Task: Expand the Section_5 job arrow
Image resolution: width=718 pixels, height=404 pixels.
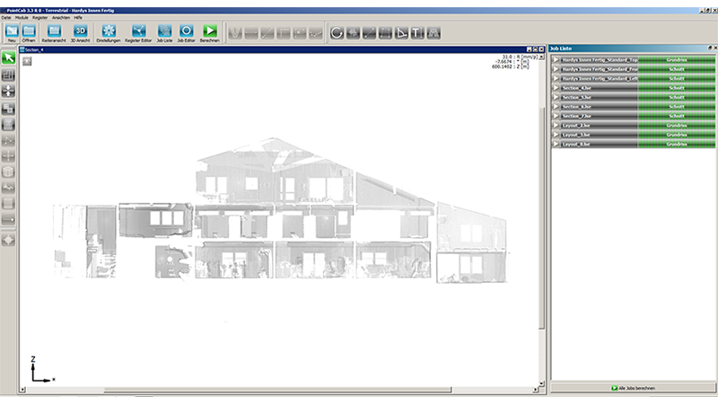Action: click(556, 97)
